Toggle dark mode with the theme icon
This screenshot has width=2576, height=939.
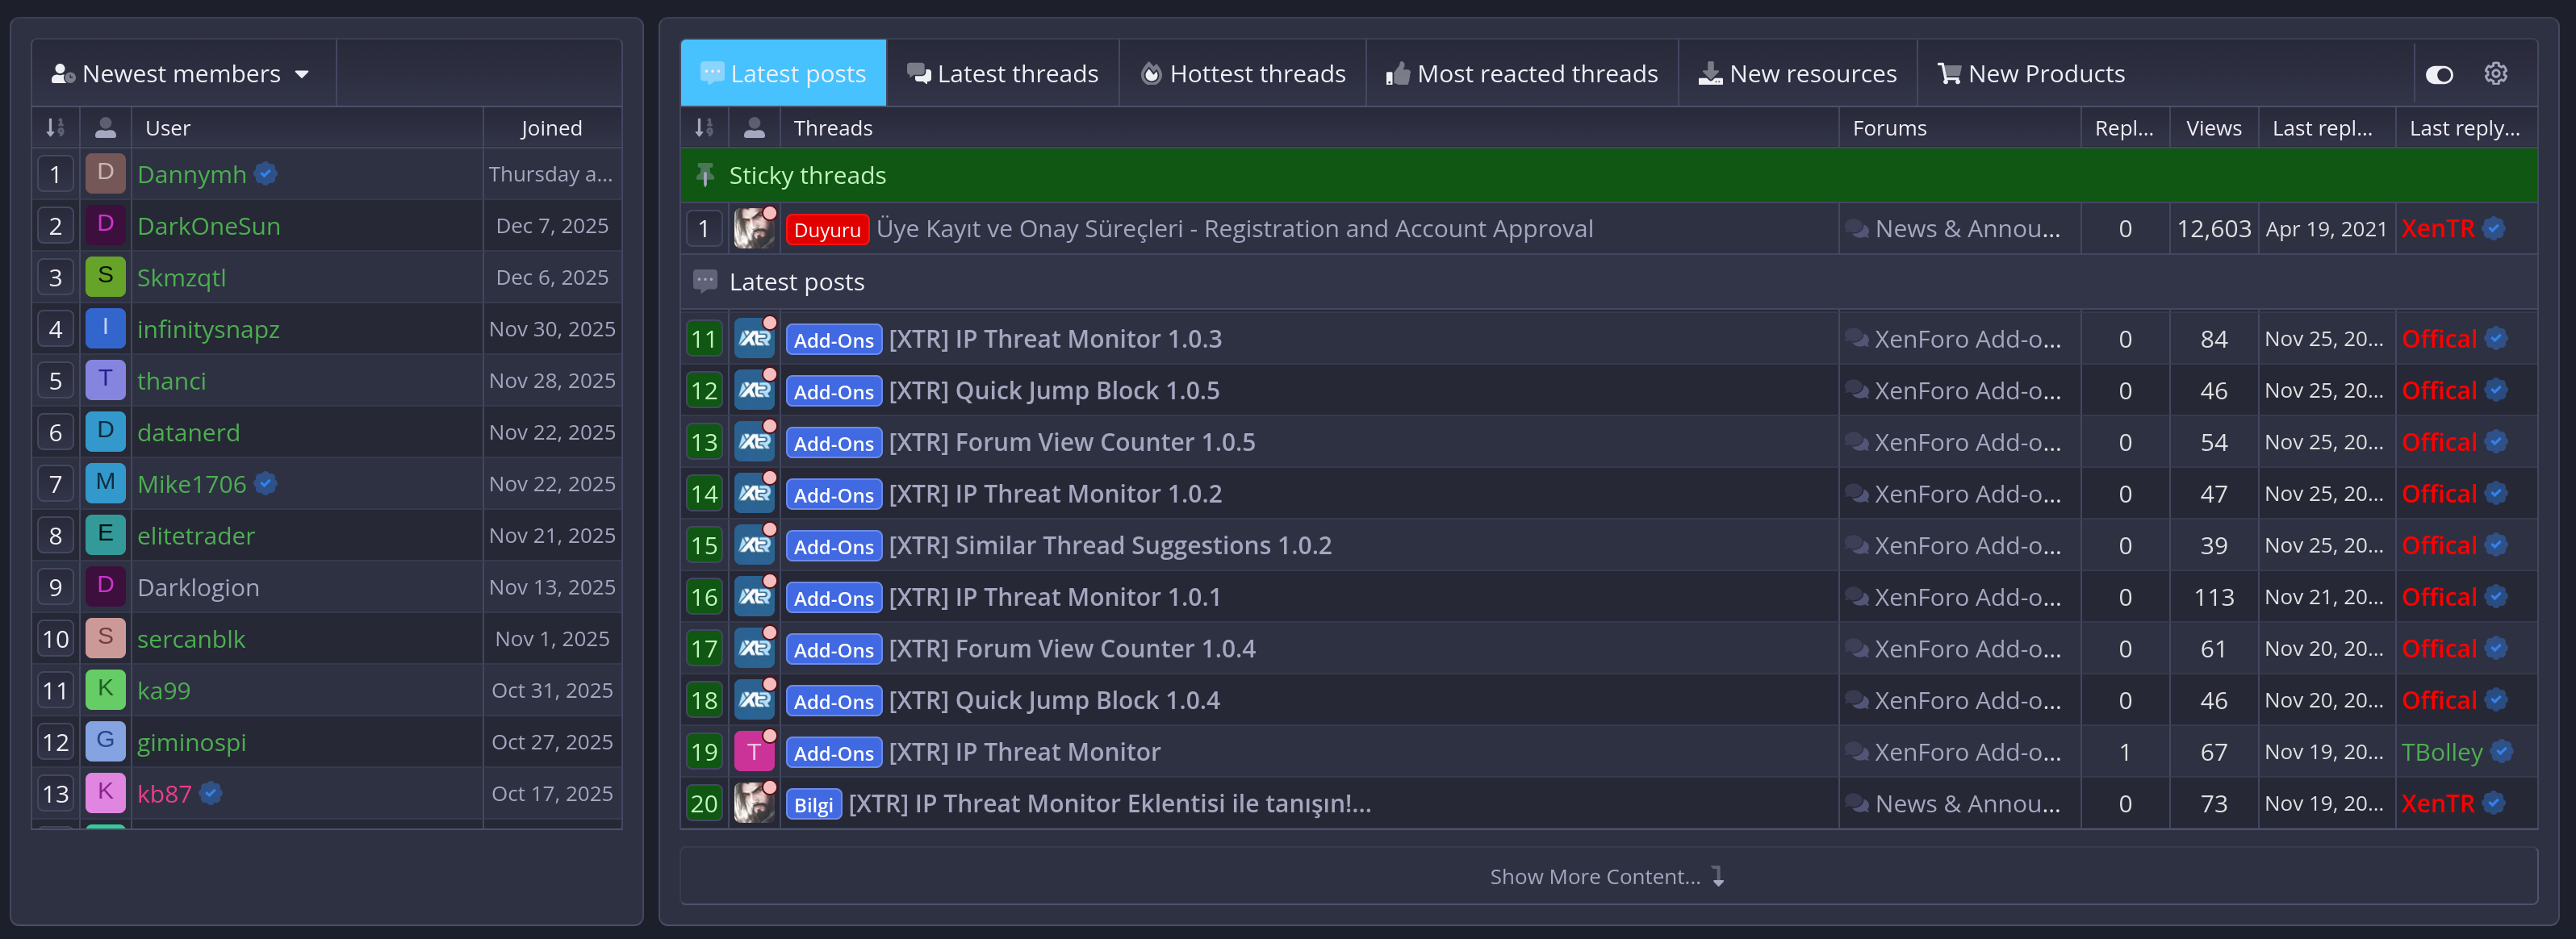(2441, 74)
